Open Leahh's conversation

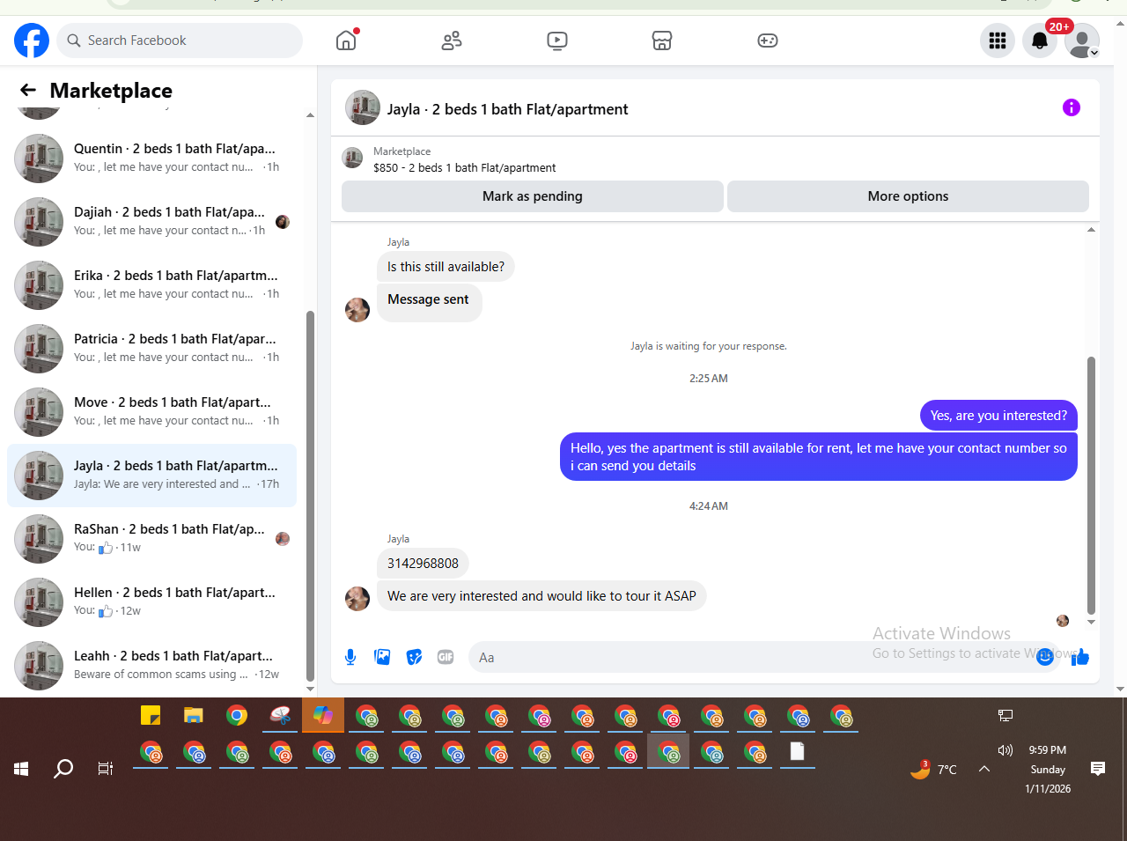151,666
